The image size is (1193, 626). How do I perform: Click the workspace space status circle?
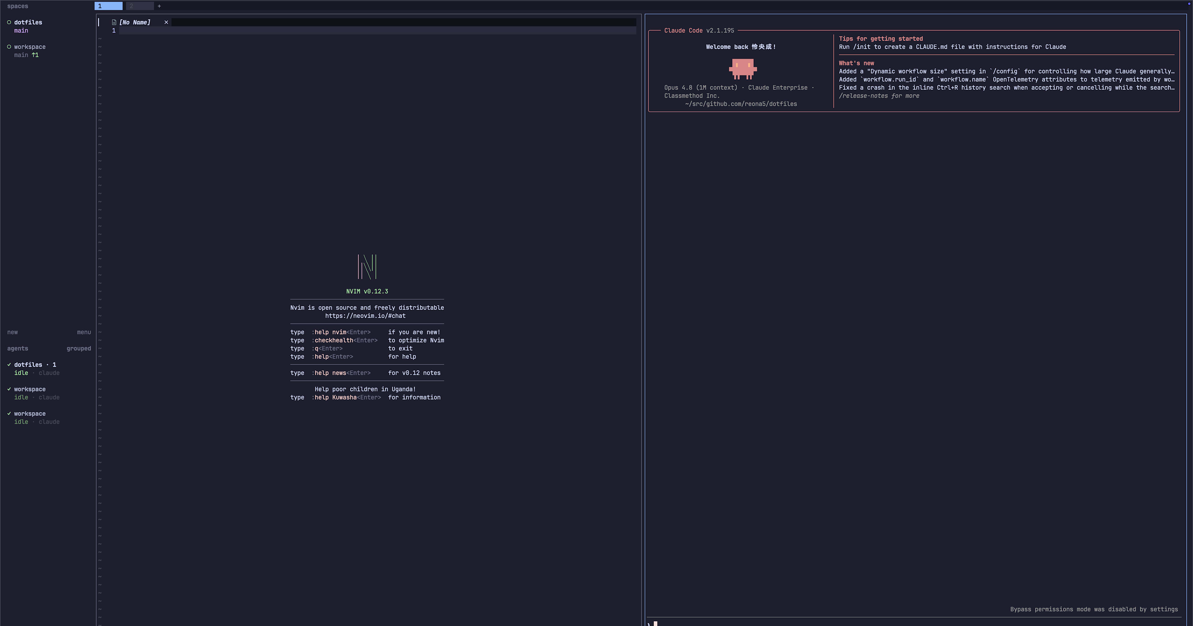[9, 47]
